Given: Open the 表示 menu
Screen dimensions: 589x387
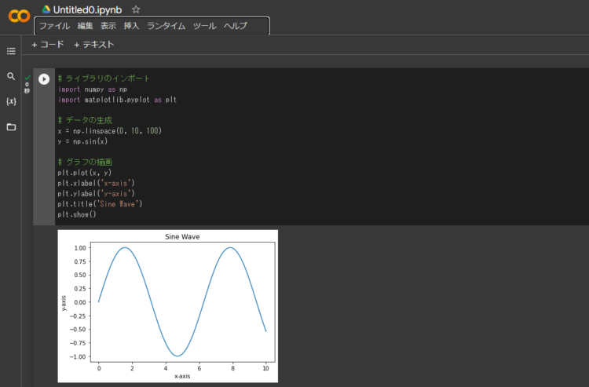Looking at the screenshot, I should [x=108, y=26].
